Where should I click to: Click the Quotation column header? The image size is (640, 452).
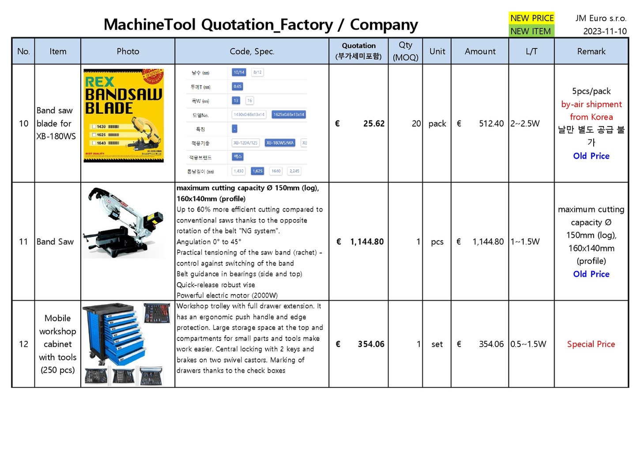coord(358,51)
